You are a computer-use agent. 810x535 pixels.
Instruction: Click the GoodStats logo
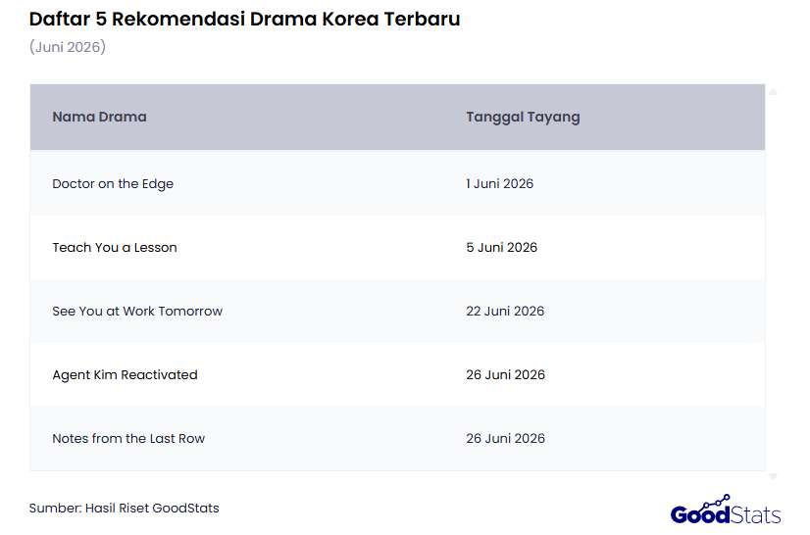tap(726, 510)
